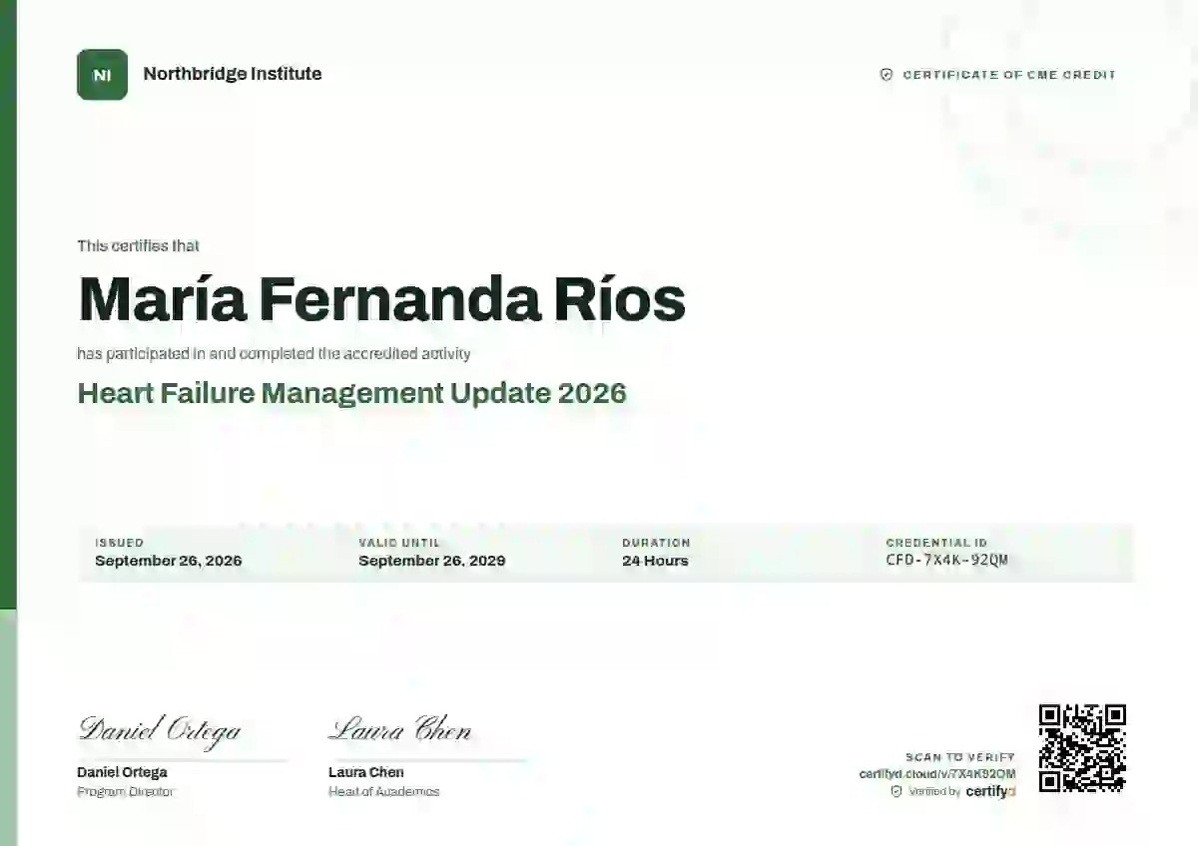The height and width of the screenshot is (846, 1198).
Task: Click the Certificate of CME Credit label
Action: [x=1009, y=75]
